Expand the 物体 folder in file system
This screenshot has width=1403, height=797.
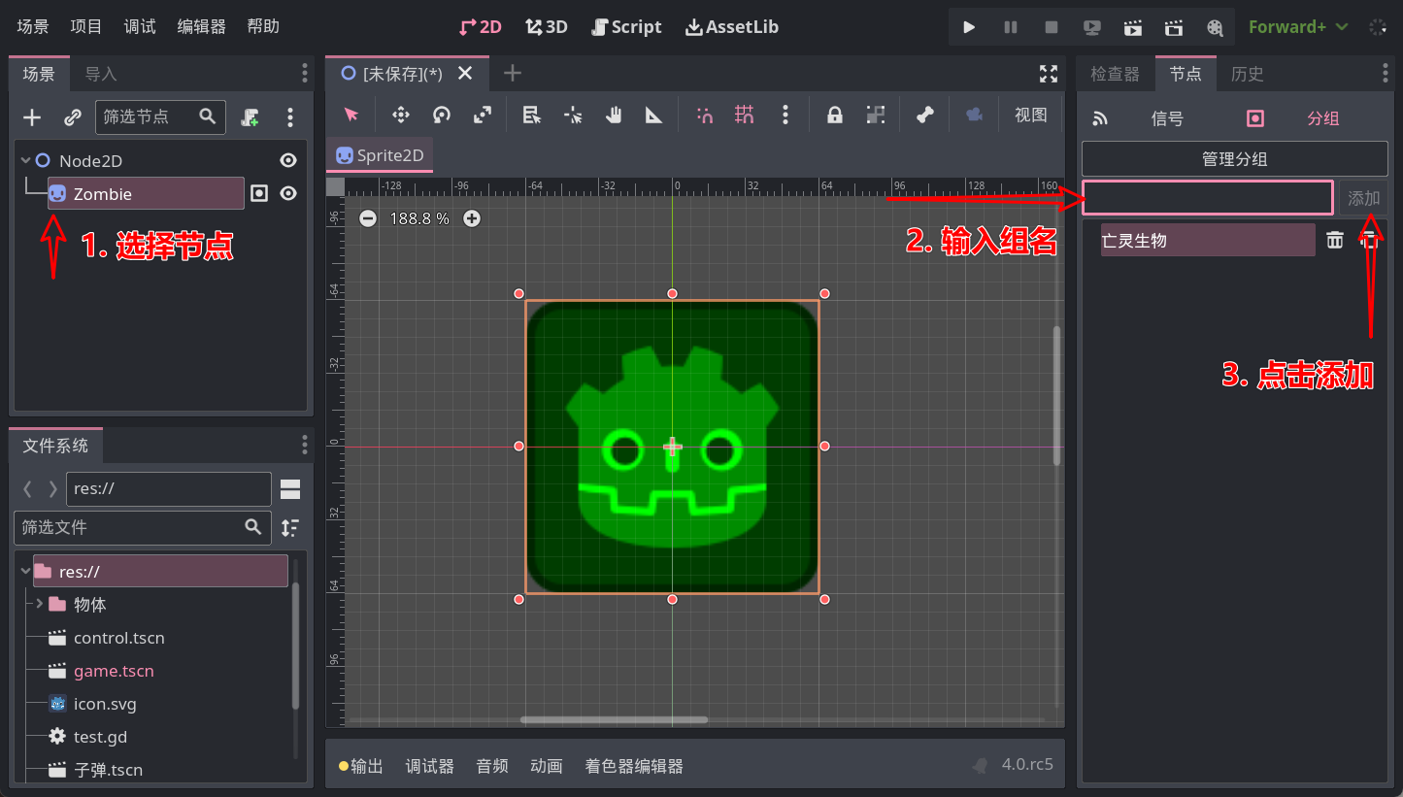(x=40, y=604)
